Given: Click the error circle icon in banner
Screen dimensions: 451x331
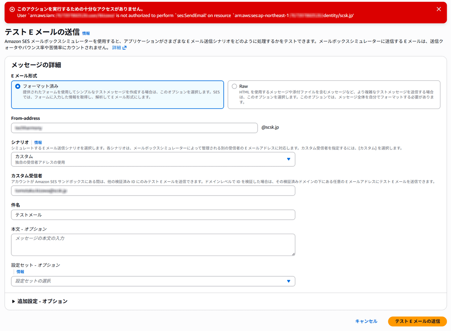Looking at the screenshot, I should [x=12, y=9].
